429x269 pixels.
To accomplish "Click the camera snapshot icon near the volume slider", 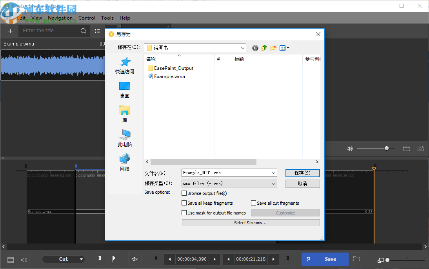I will pyautogui.click(x=420, y=148).
